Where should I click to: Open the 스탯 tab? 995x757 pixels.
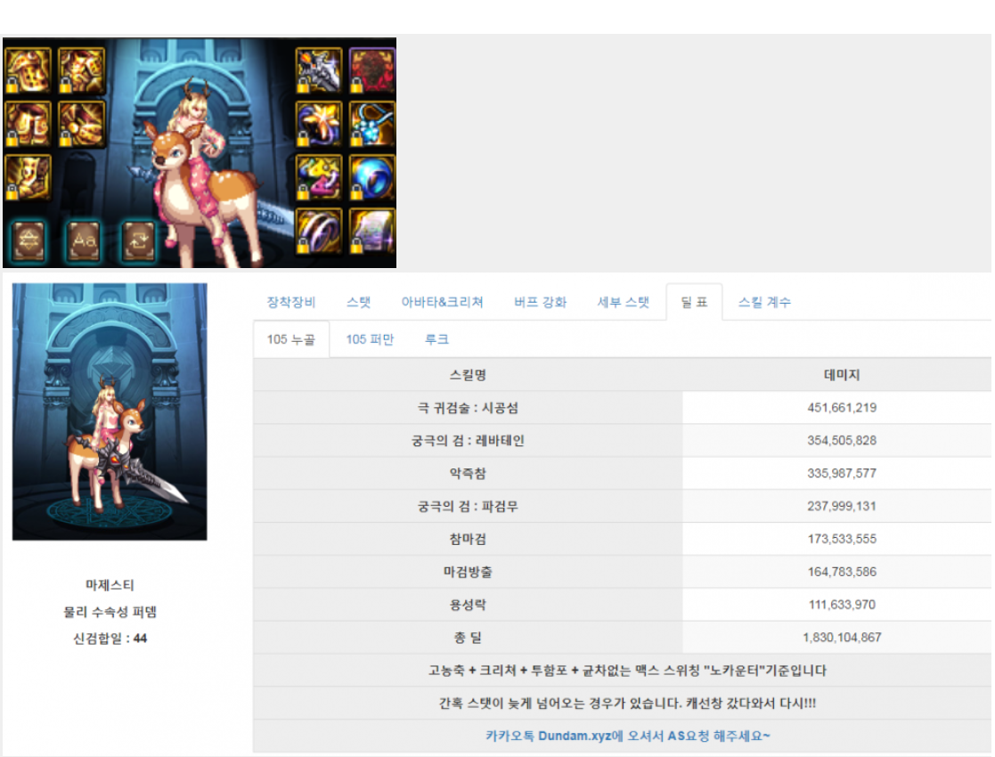click(358, 302)
